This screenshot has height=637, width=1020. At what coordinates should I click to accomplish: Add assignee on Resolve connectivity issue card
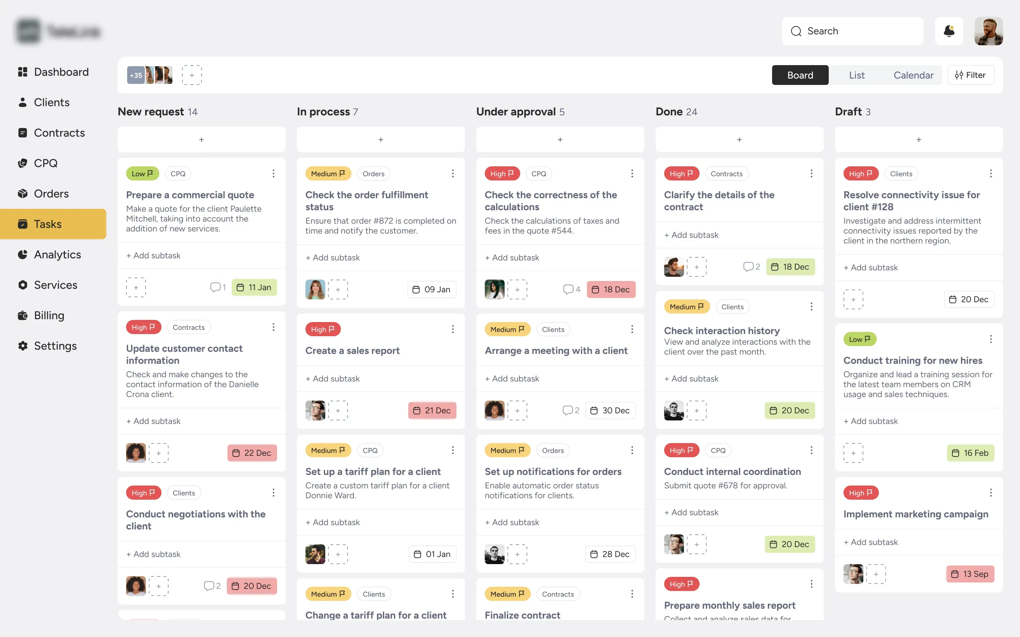point(853,299)
